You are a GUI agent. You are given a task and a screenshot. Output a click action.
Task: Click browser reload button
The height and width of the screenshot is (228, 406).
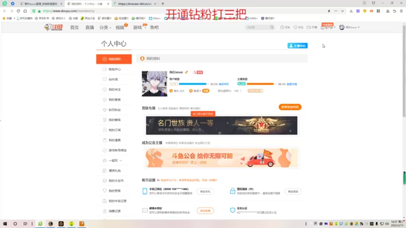[18, 11]
